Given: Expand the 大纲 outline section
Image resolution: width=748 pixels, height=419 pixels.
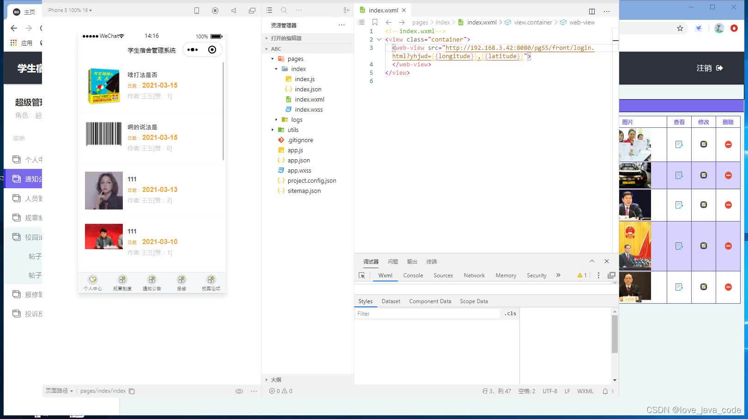Looking at the screenshot, I should (308, 380).
